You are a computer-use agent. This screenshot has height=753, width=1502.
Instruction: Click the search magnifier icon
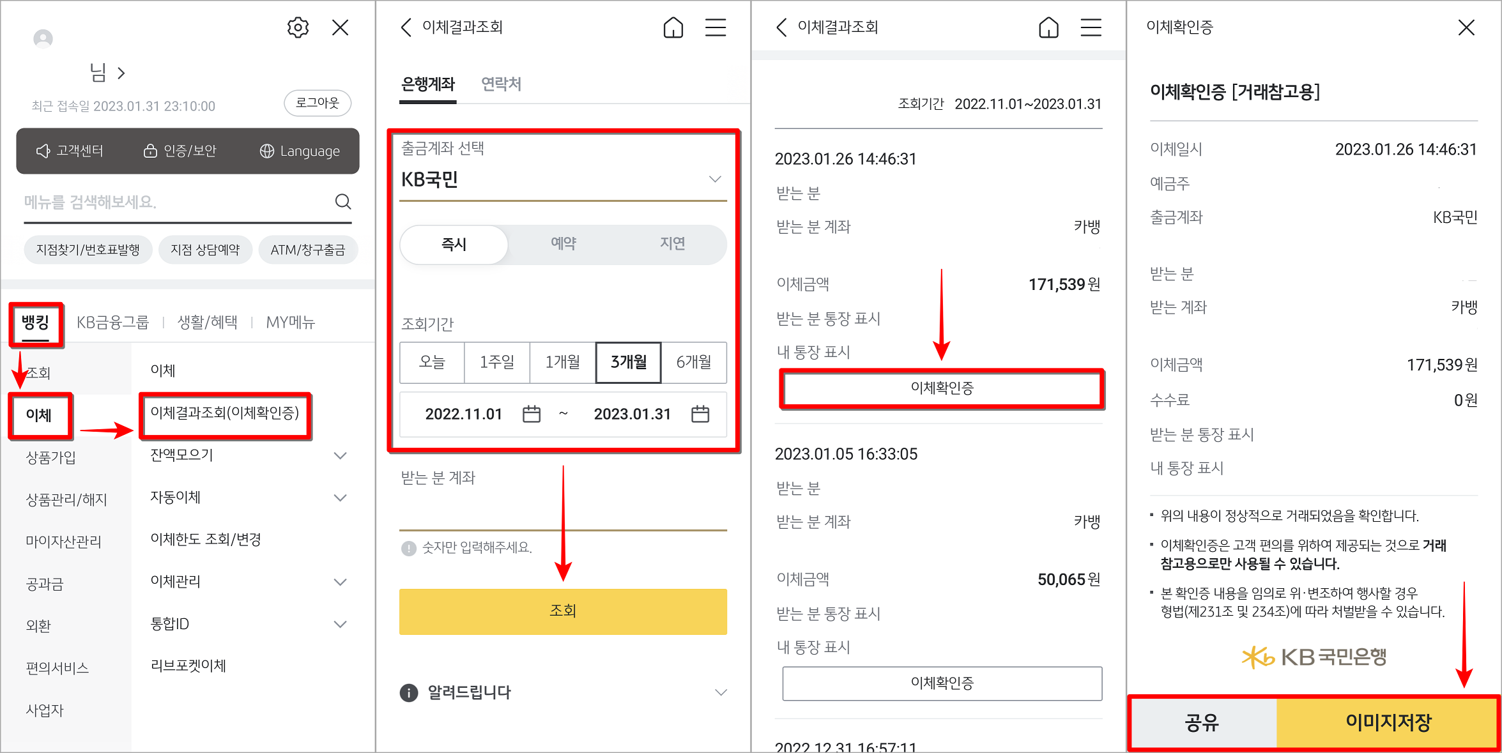(x=343, y=201)
